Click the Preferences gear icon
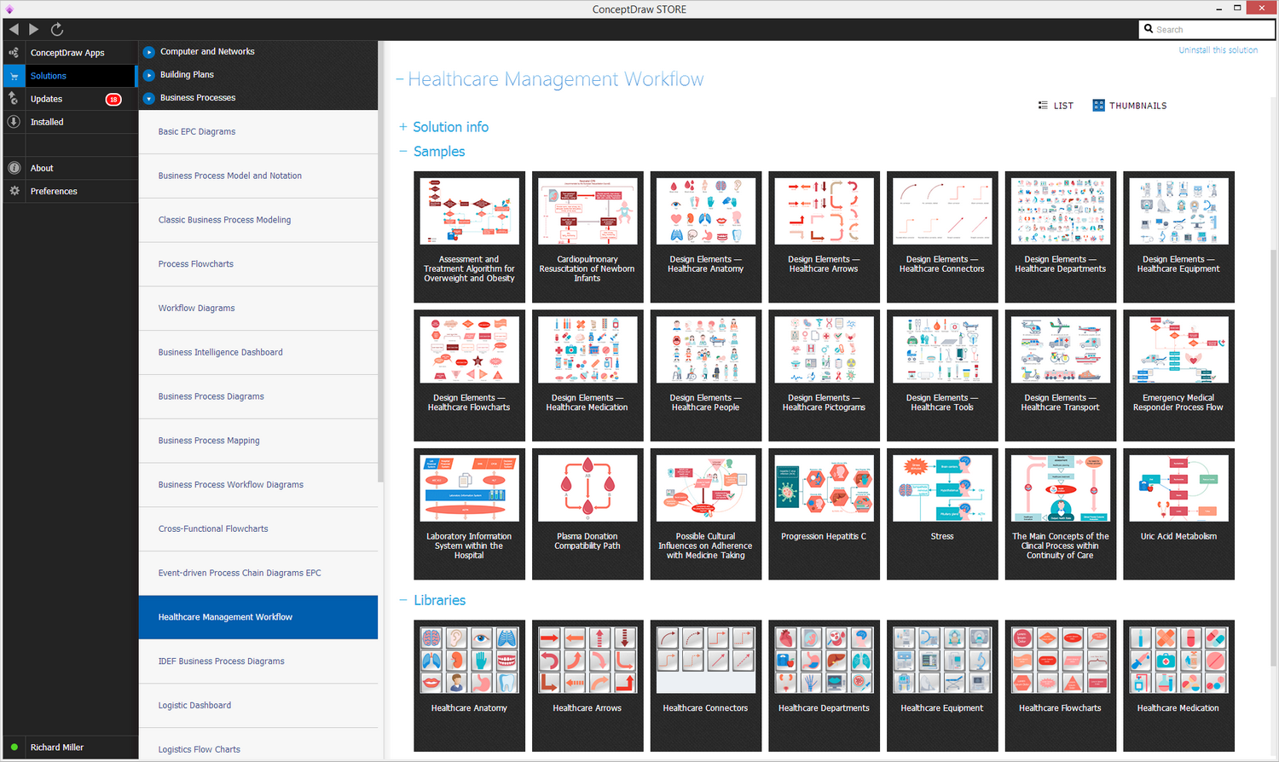The height and width of the screenshot is (762, 1279). (x=14, y=191)
